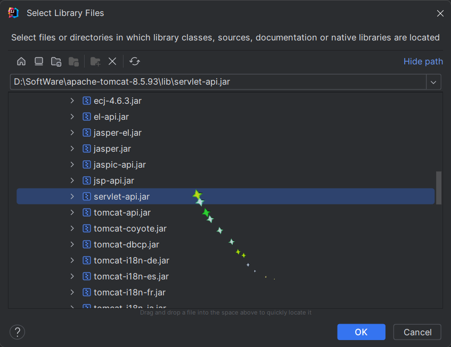Expand the jaspic-api.jar node
Image resolution: width=451 pixels, height=347 pixels.
tap(72, 164)
